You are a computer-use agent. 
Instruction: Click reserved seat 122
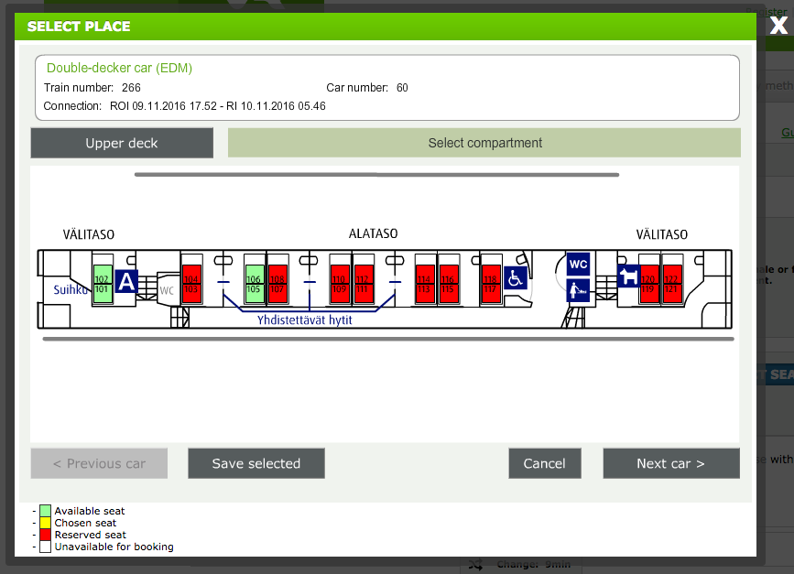(672, 275)
